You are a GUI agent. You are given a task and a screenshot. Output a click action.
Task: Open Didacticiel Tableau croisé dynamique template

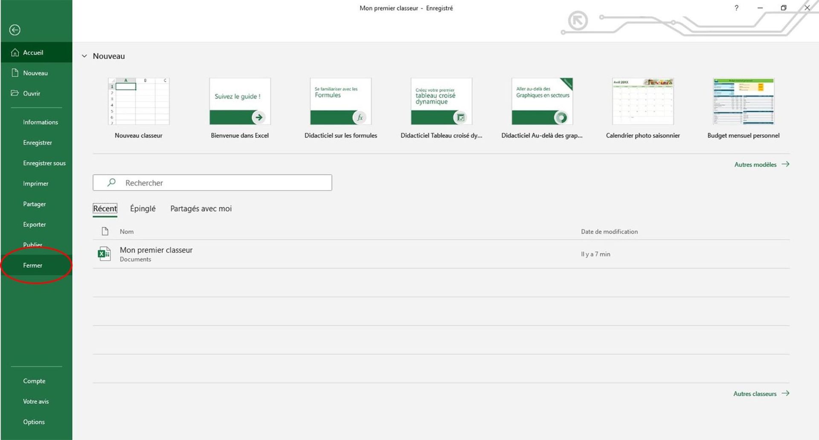441,109
